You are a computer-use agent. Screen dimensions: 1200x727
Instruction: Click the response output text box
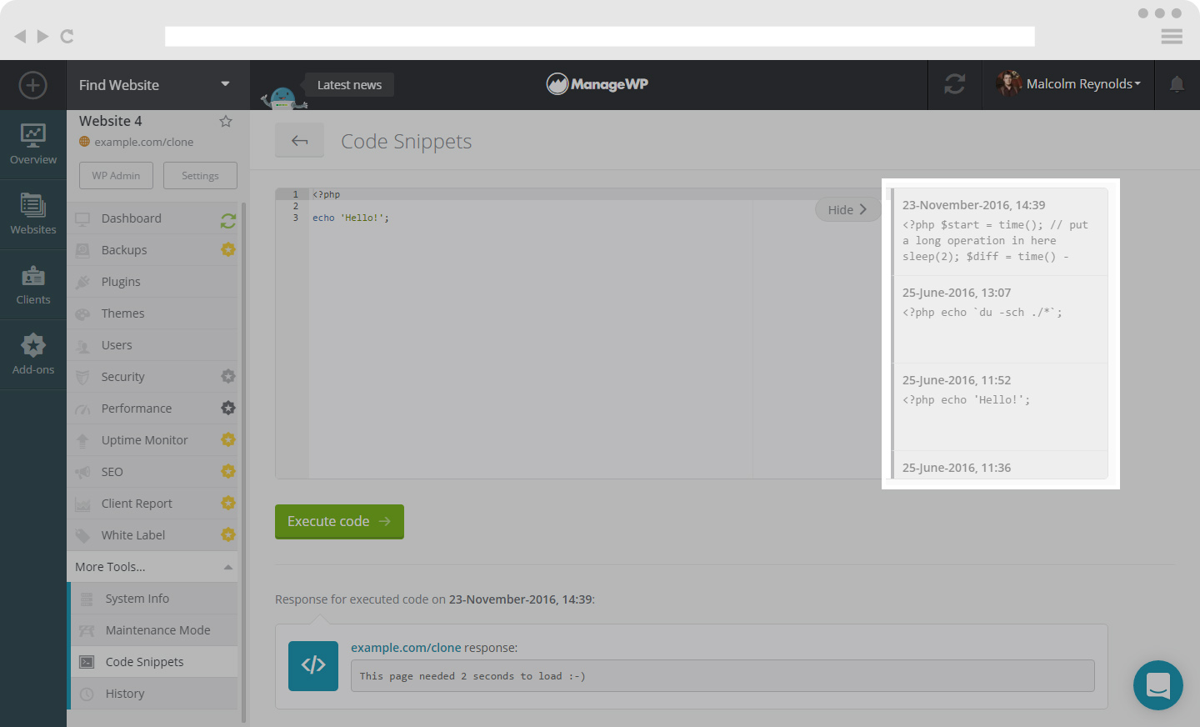tap(722, 676)
